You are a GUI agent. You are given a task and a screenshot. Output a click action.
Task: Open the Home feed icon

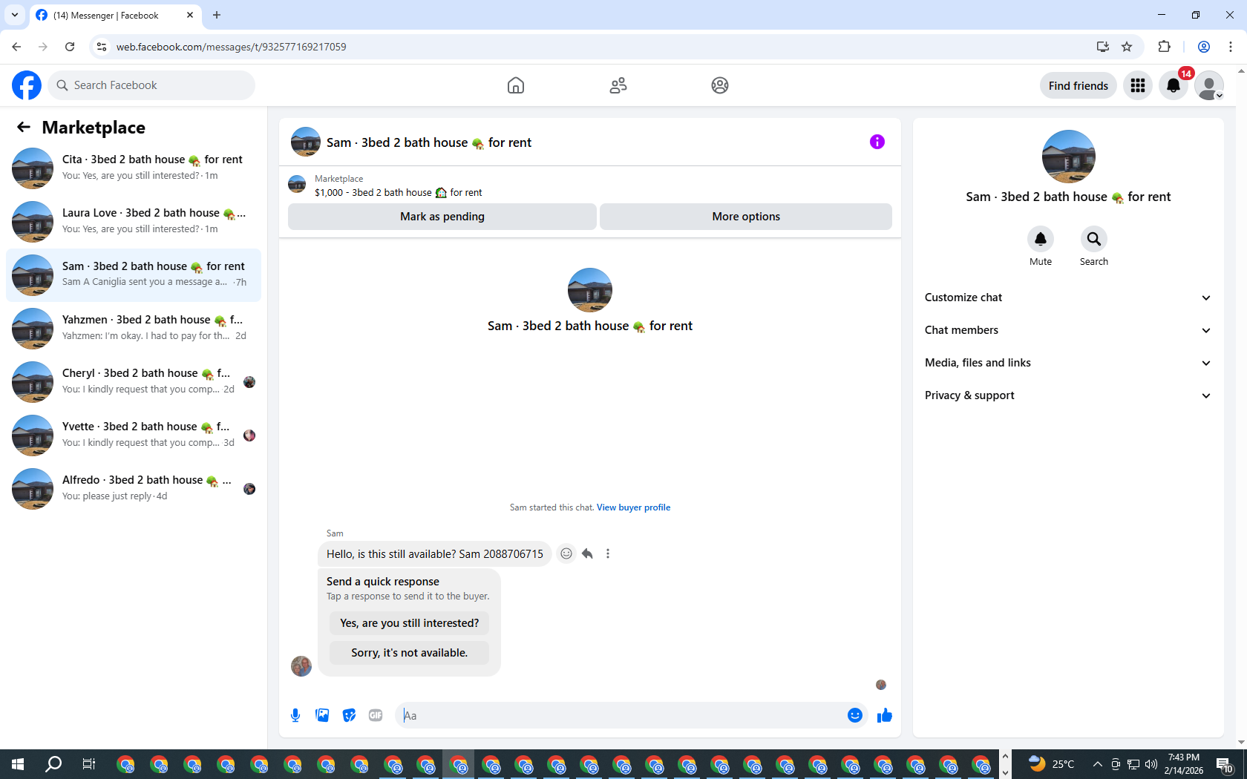pos(516,85)
